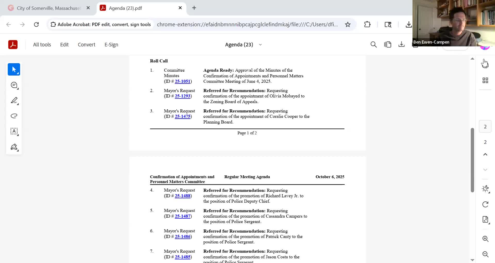Go forward in browser history
Screen dimensions: 495x263
22,24
